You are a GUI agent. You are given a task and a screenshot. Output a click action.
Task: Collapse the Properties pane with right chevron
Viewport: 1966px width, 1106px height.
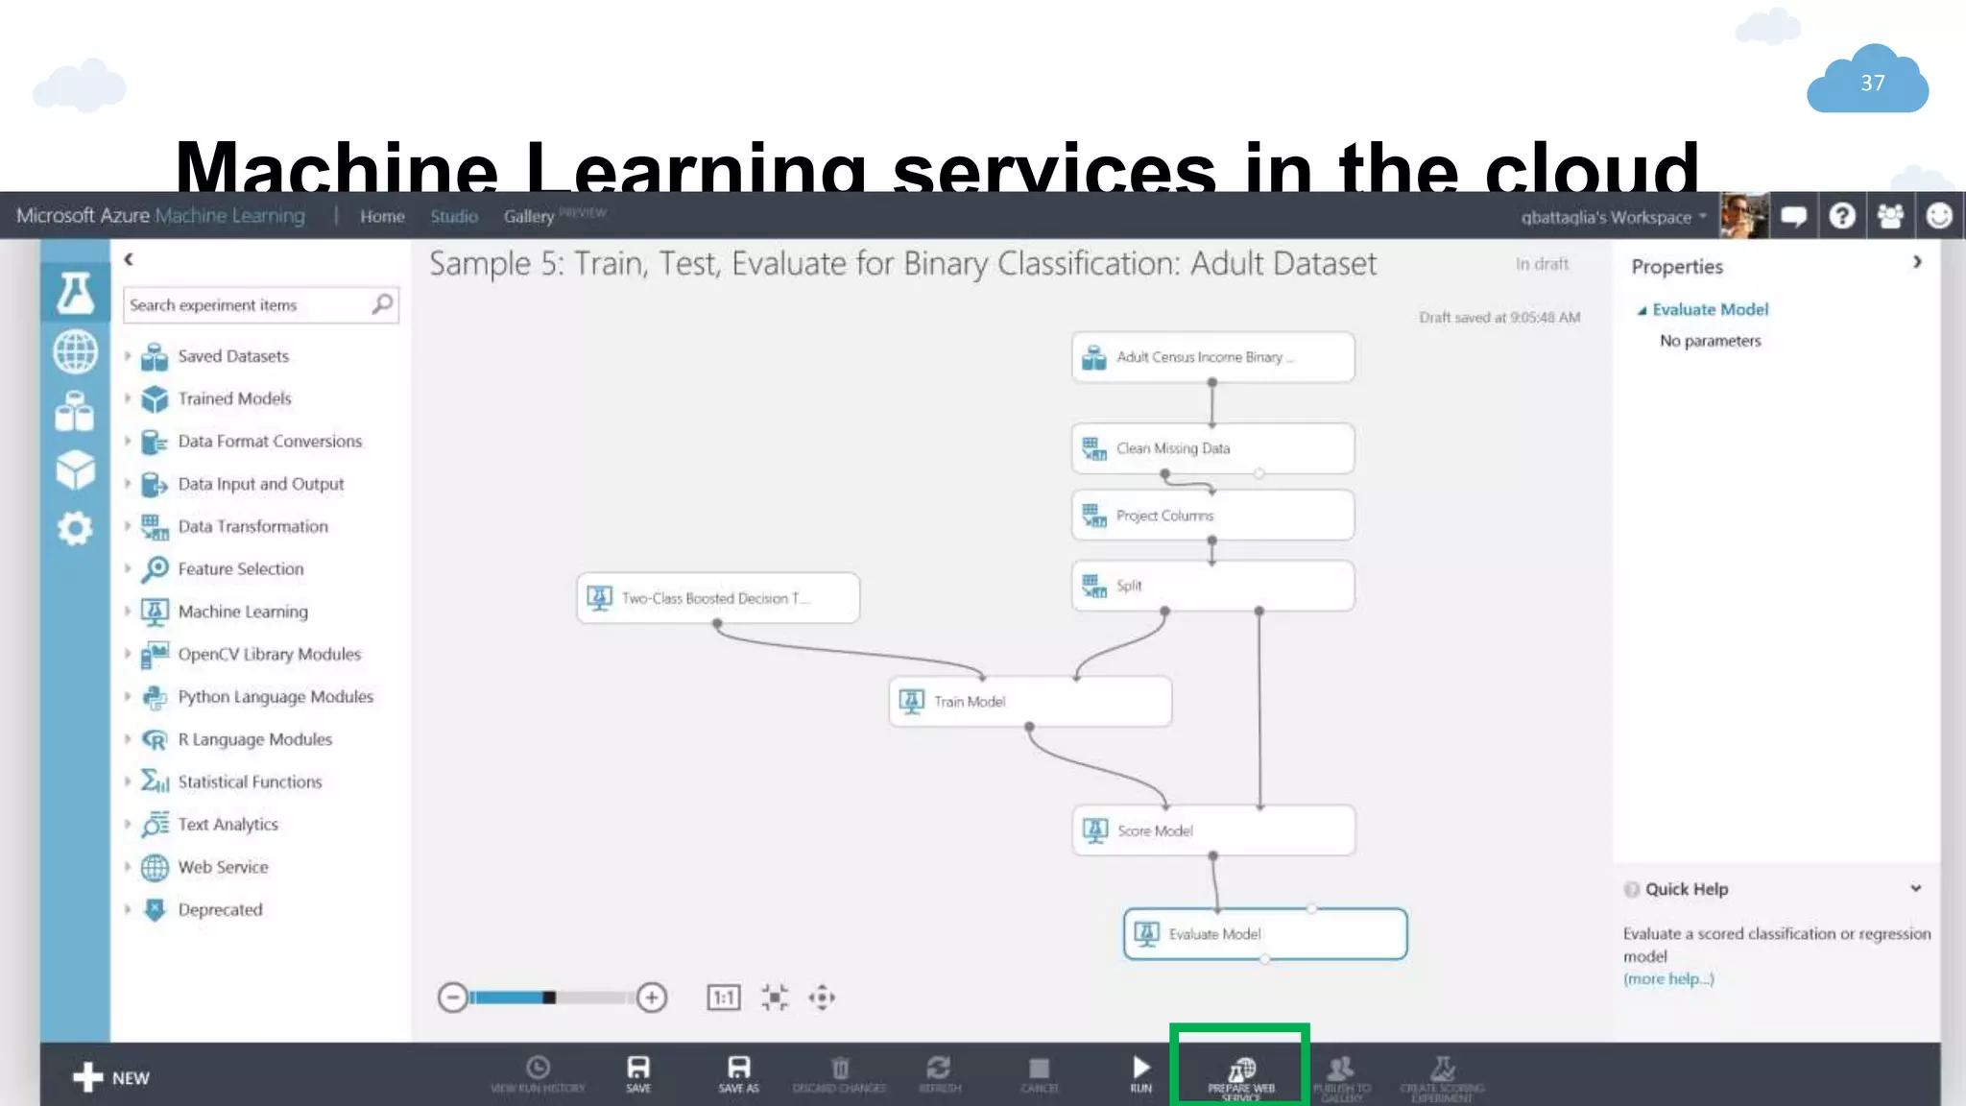[1917, 262]
